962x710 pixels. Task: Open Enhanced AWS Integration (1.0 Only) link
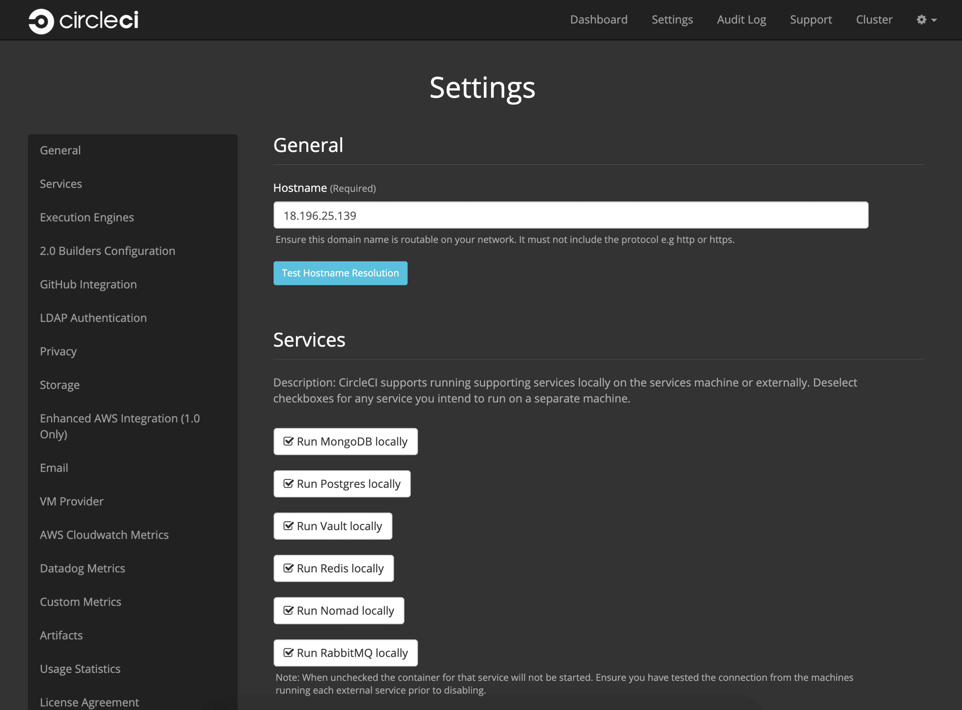click(120, 426)
